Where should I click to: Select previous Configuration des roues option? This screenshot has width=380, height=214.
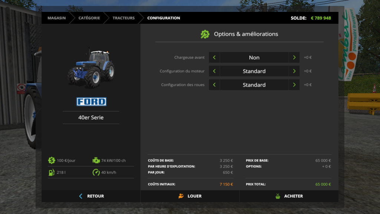(x=214, y=85)
